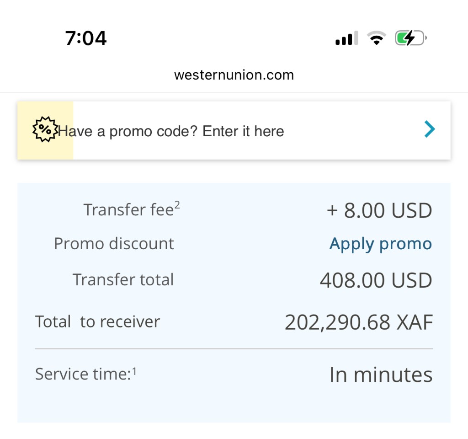Tap the cellular signal strength icon

(x=346, y=38)
